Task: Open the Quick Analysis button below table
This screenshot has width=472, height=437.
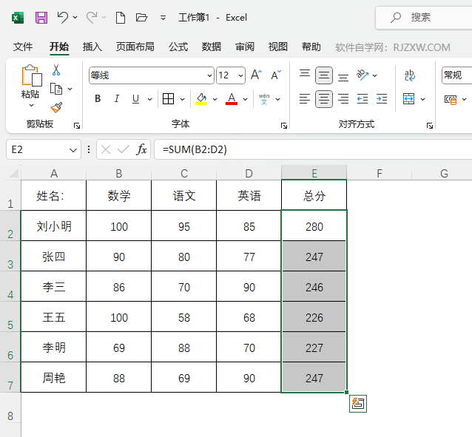Action: [x=358, y=404]
